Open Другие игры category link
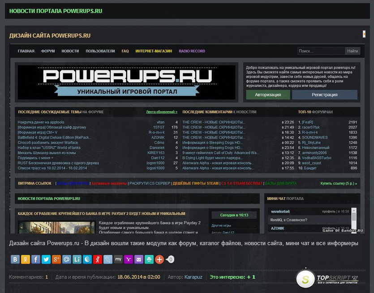 click(x=221, y=225)
